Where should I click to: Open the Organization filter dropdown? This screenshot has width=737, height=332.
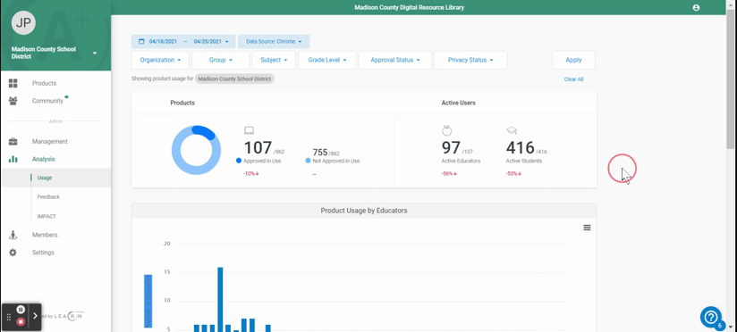160,60
